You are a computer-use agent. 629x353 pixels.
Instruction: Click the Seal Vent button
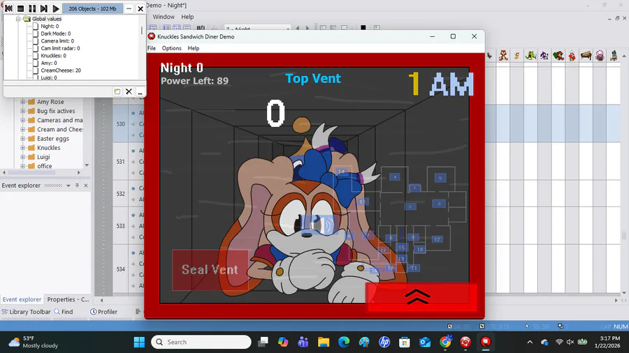[210, 270]
